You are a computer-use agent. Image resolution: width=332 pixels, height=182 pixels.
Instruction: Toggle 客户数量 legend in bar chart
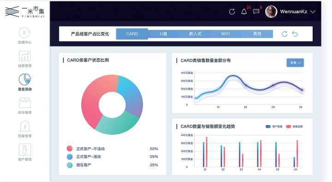(x=274, y=126)
